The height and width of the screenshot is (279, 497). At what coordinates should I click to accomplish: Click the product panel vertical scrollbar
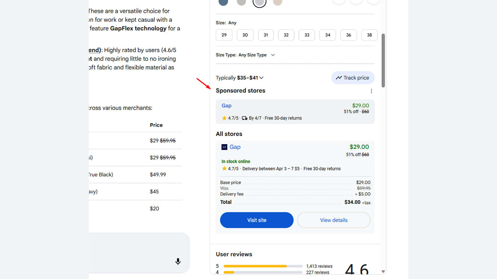(383, 60)
